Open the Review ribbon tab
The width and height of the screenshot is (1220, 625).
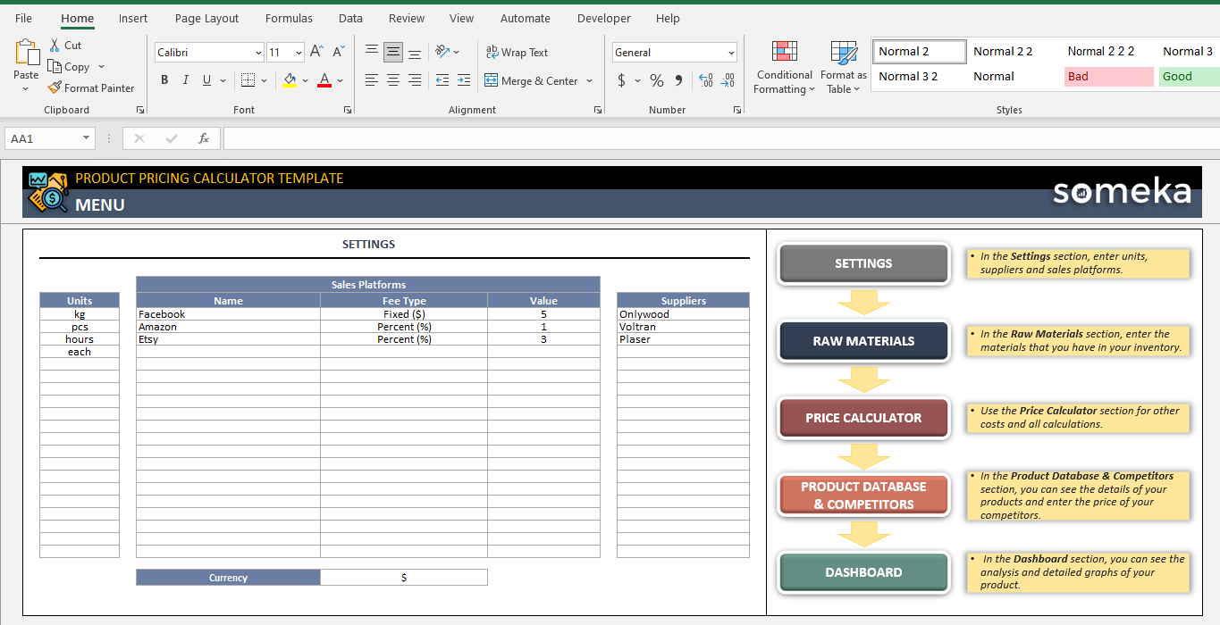tap(407, 18)
